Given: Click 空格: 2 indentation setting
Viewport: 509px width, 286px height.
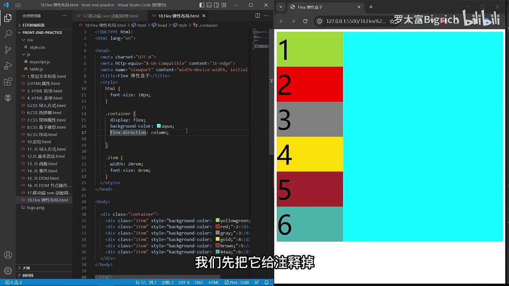Looking at the screenshot, I should 167,283.
